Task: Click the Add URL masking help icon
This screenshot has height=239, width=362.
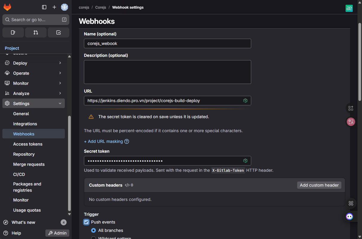Action: pos(127,141)
